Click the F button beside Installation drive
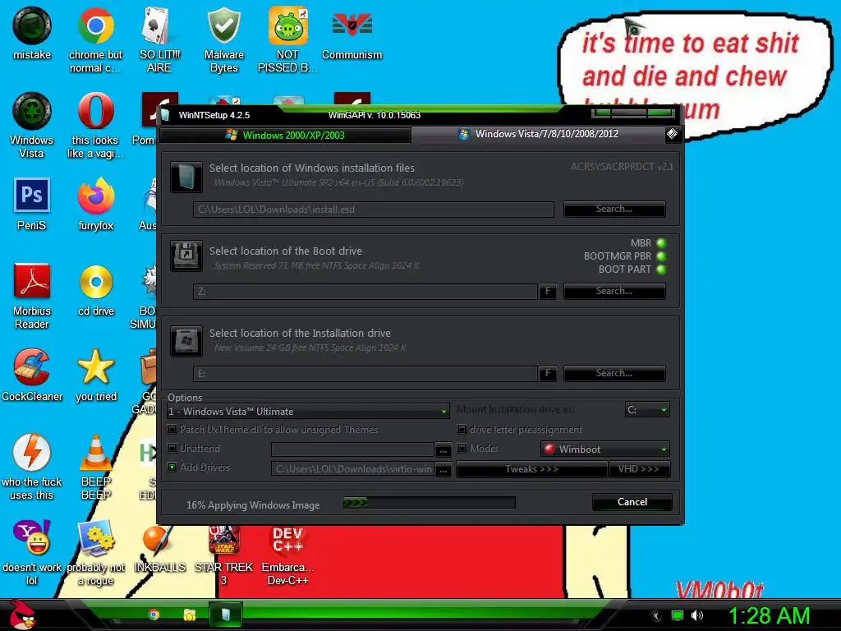This screenshot has width=841, height=631. (548, 373)
